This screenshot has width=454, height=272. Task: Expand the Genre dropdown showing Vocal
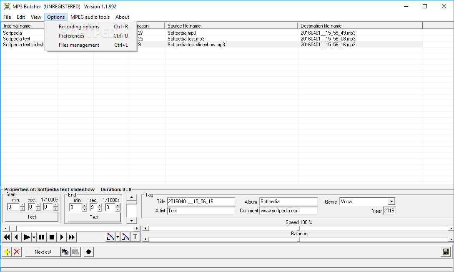coord(391,201)
